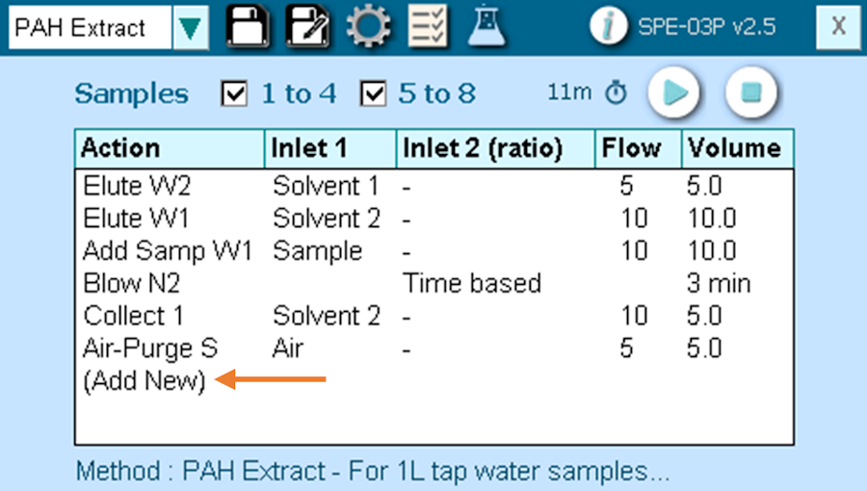Screen dimensions: 867x491
Task: Toggle the samples 5 to 8 checkbox
Action: pos(373,93)
